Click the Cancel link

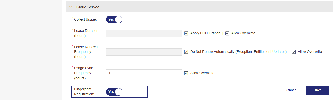point(292,90)
